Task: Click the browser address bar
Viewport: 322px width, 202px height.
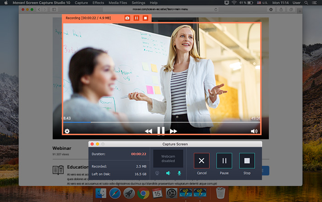Action: coord(160,9)
